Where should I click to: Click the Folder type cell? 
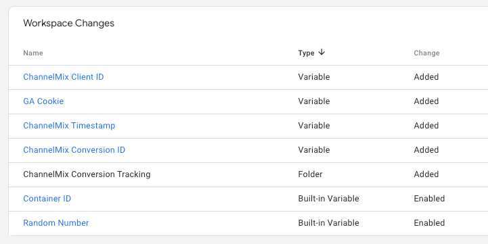pyautogui.click(x=310, y=174)
